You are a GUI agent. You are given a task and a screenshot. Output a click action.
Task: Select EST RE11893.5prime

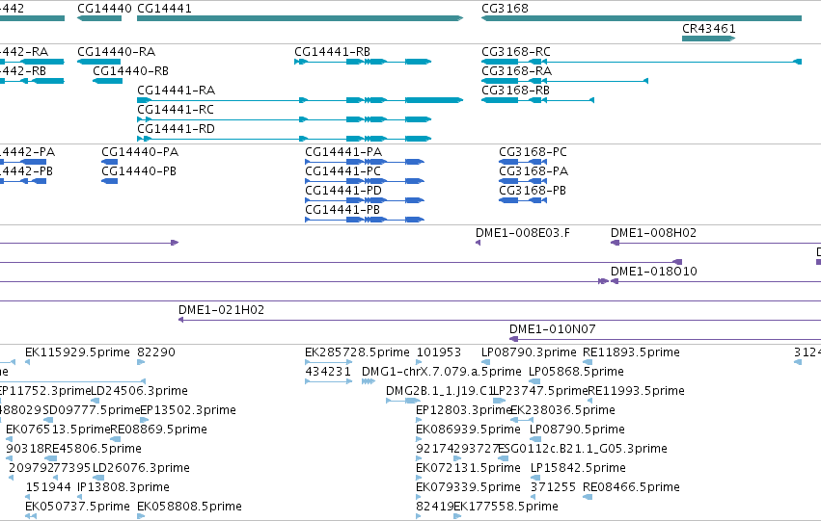coord(588,361)
